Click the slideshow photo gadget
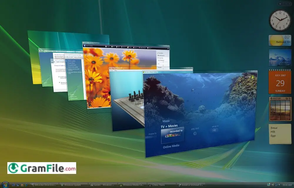 [280, 58]
